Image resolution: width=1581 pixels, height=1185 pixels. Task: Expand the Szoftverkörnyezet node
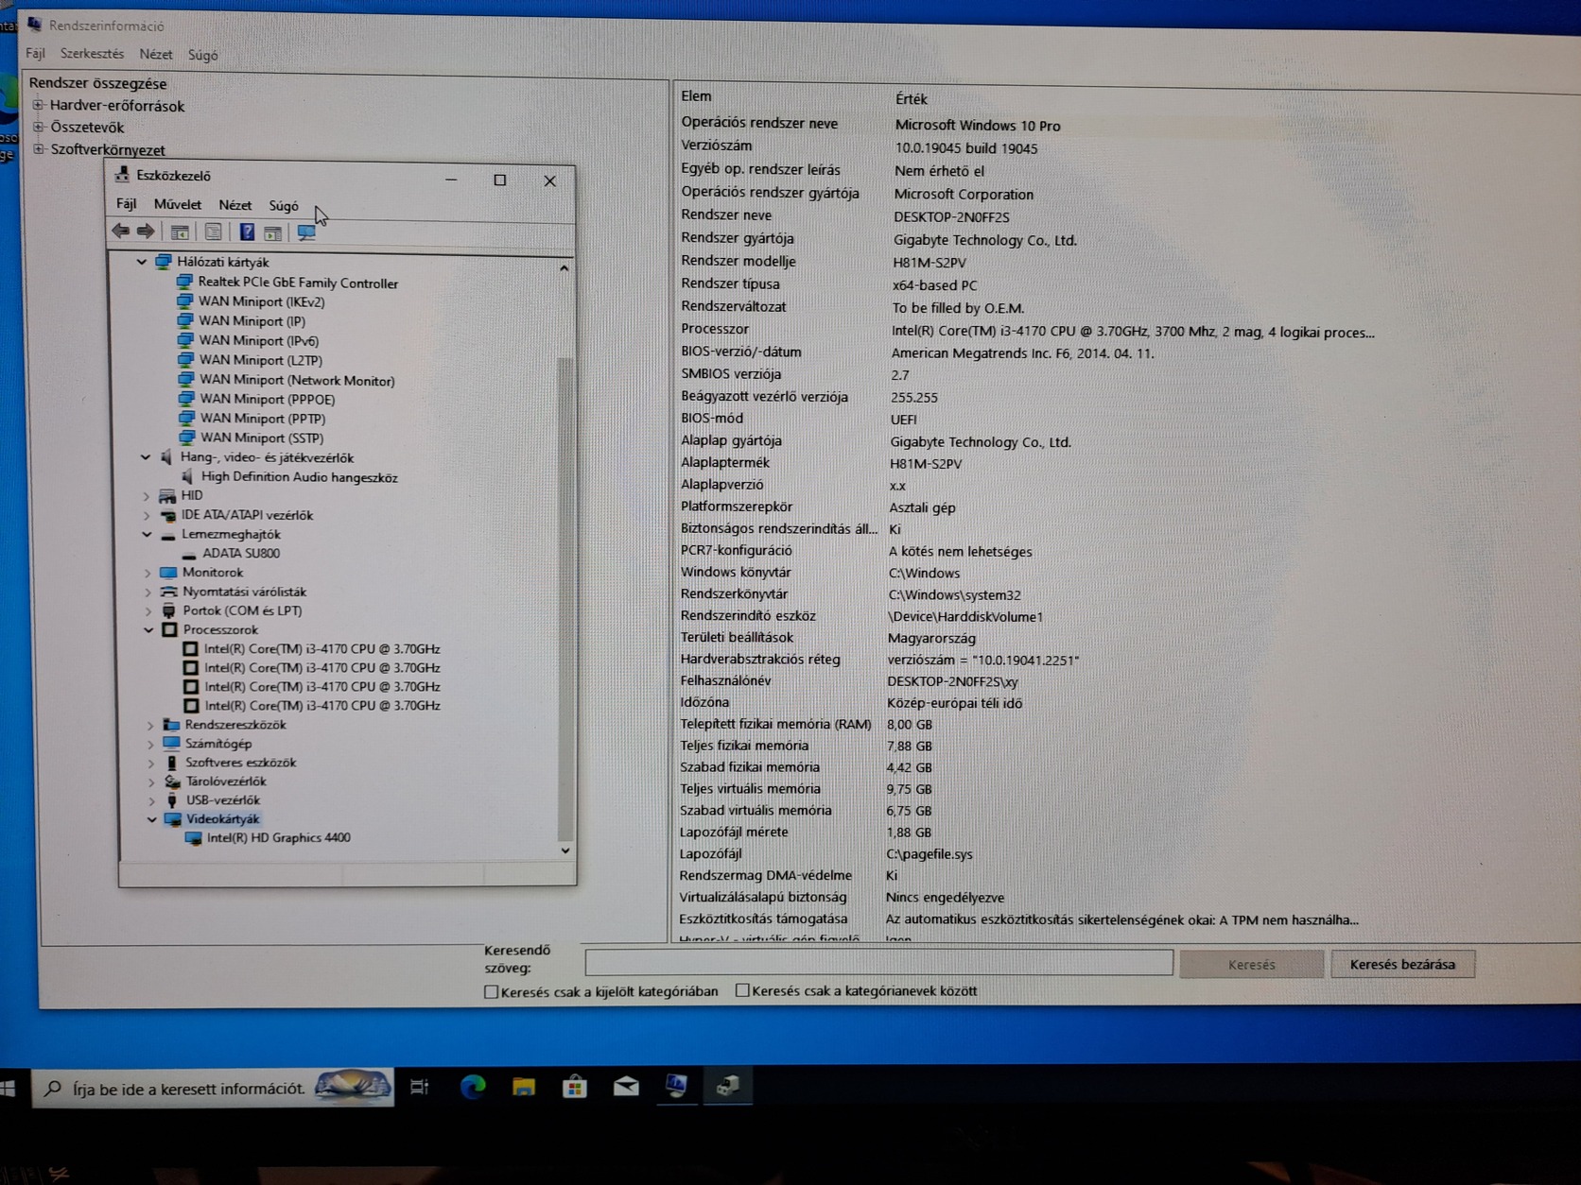[x=39, y=148]
